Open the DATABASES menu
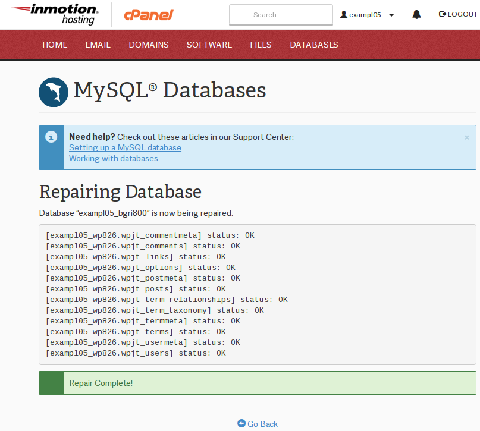Viewport: 480px width, 431px height. [314, 45]
